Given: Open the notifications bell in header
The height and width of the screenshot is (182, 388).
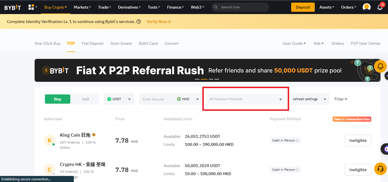Looking at the screenshot, I should click(380, 7).
